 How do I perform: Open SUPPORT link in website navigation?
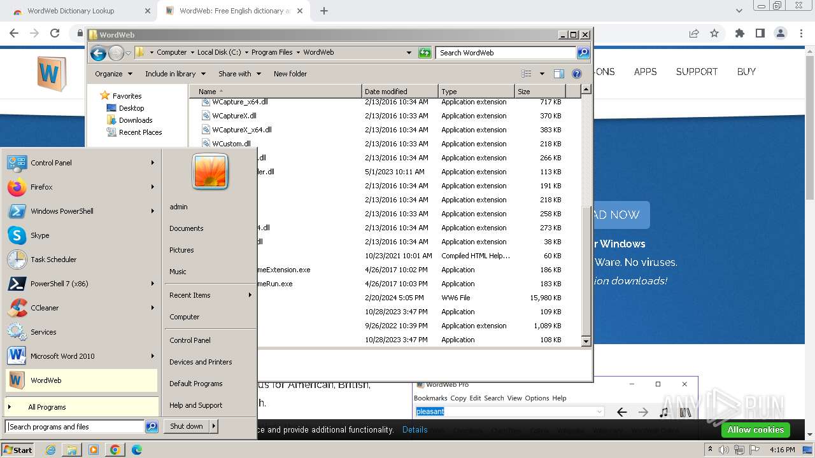click(x=697, y=72)
